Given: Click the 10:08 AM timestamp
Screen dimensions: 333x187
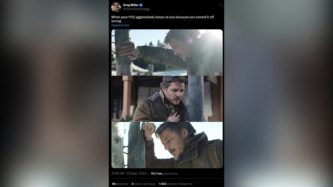Looking at the screenshot, I should (x=118, y=173).
